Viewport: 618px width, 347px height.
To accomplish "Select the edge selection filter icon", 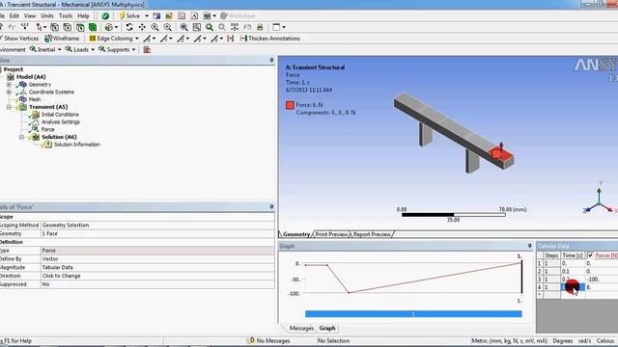I will point(67,27).
